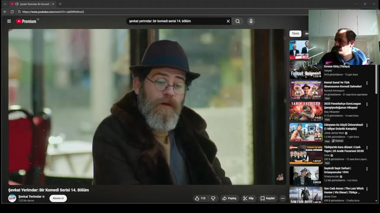Start voice search with the microphone

point(251,21)
